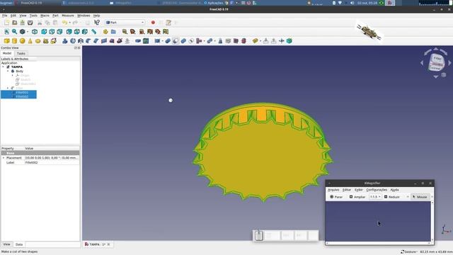Click the Chamfer tool icon
Screen dimensions: 453x255
tap(96, 41)
